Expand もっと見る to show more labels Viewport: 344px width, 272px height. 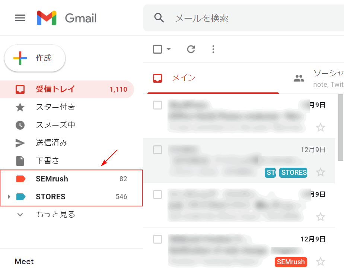55,214
